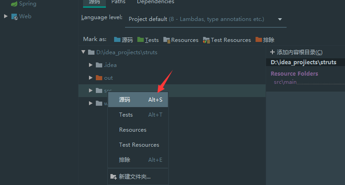Click the Web facet globe icon
Viewport: 345px width, 185px height.
(14, 16)
